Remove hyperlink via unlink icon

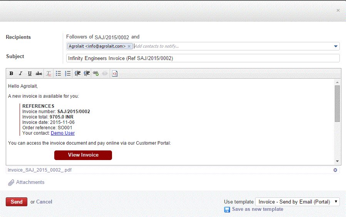105,73
